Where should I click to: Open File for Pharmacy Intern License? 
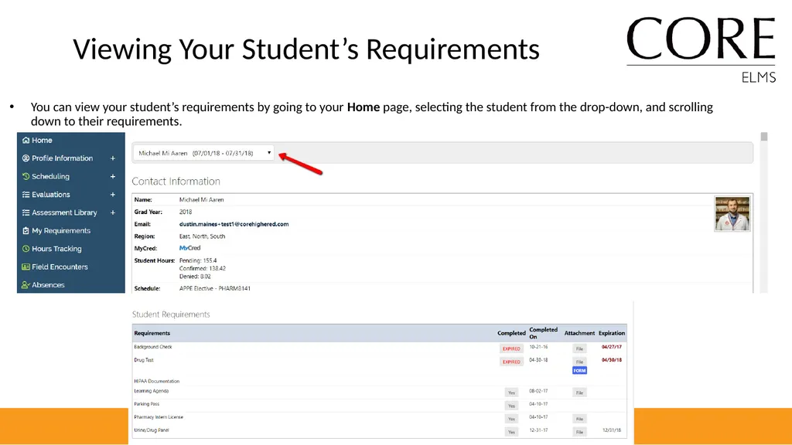pos(579,419)
